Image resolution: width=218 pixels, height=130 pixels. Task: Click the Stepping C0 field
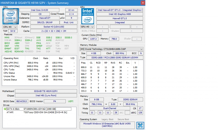[40, 14]
